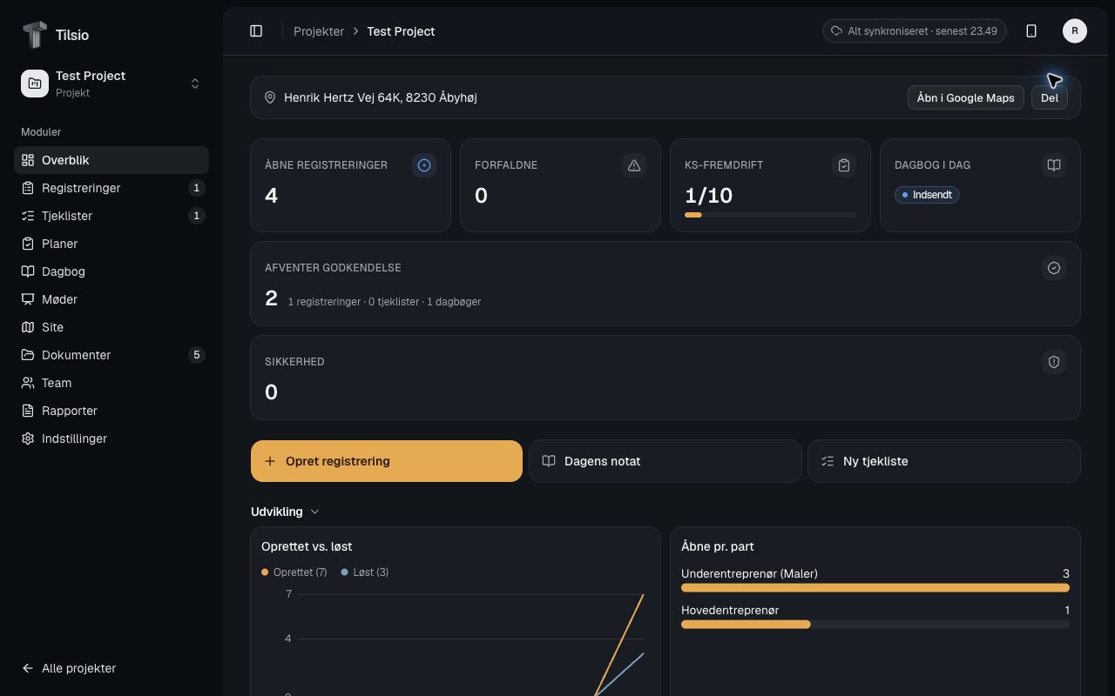Click the location pin icon by the address
1115x696 pixels.
(270, 97)
